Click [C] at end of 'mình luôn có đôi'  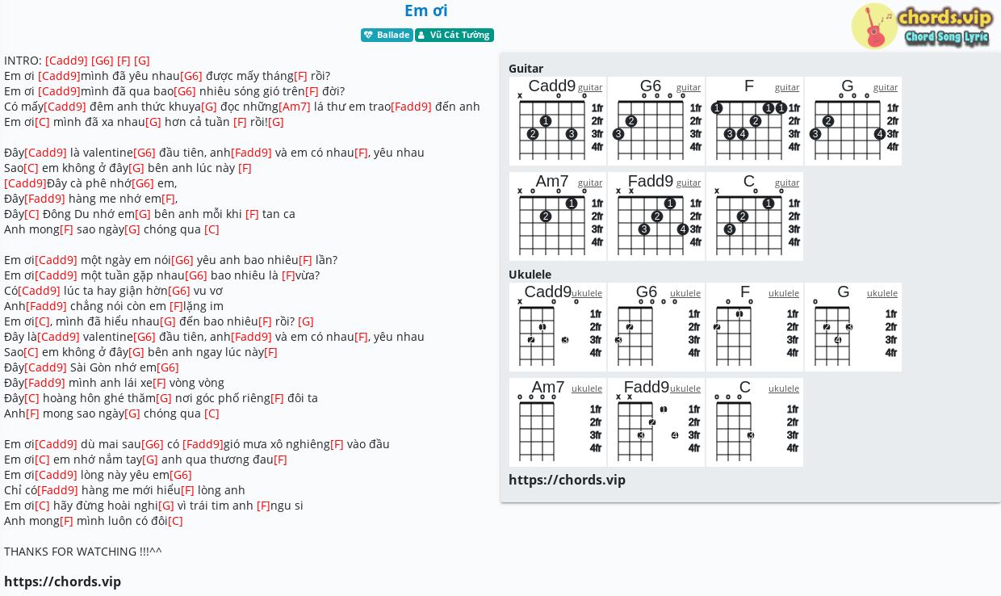175,521
